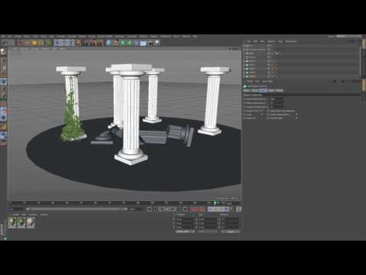Click the Undo arrow in top toolbar
The image size is (366, 275).
tap(4, 43)
